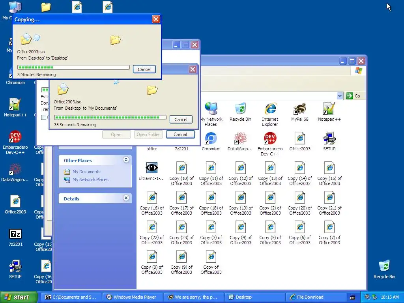
Task: Open Internet Explorer icon in Desktop window
Action: point(270,113)
